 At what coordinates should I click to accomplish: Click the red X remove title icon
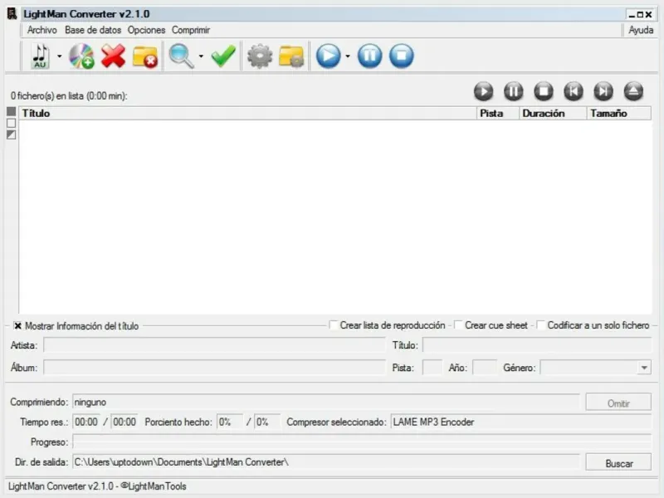coord(113,56)
